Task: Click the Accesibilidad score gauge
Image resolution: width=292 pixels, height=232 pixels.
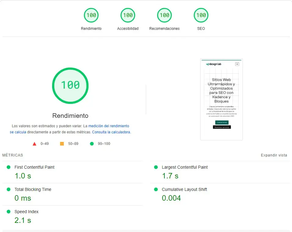Action: click(128, 15)
